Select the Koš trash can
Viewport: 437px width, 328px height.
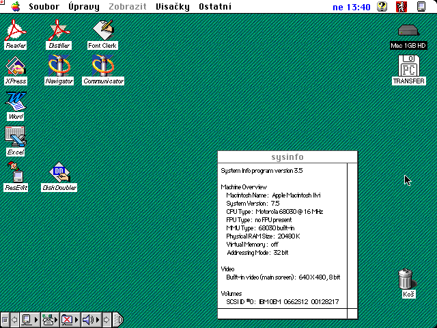406,279
